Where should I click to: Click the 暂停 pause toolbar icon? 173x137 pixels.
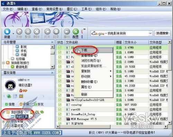coord(28,32)
